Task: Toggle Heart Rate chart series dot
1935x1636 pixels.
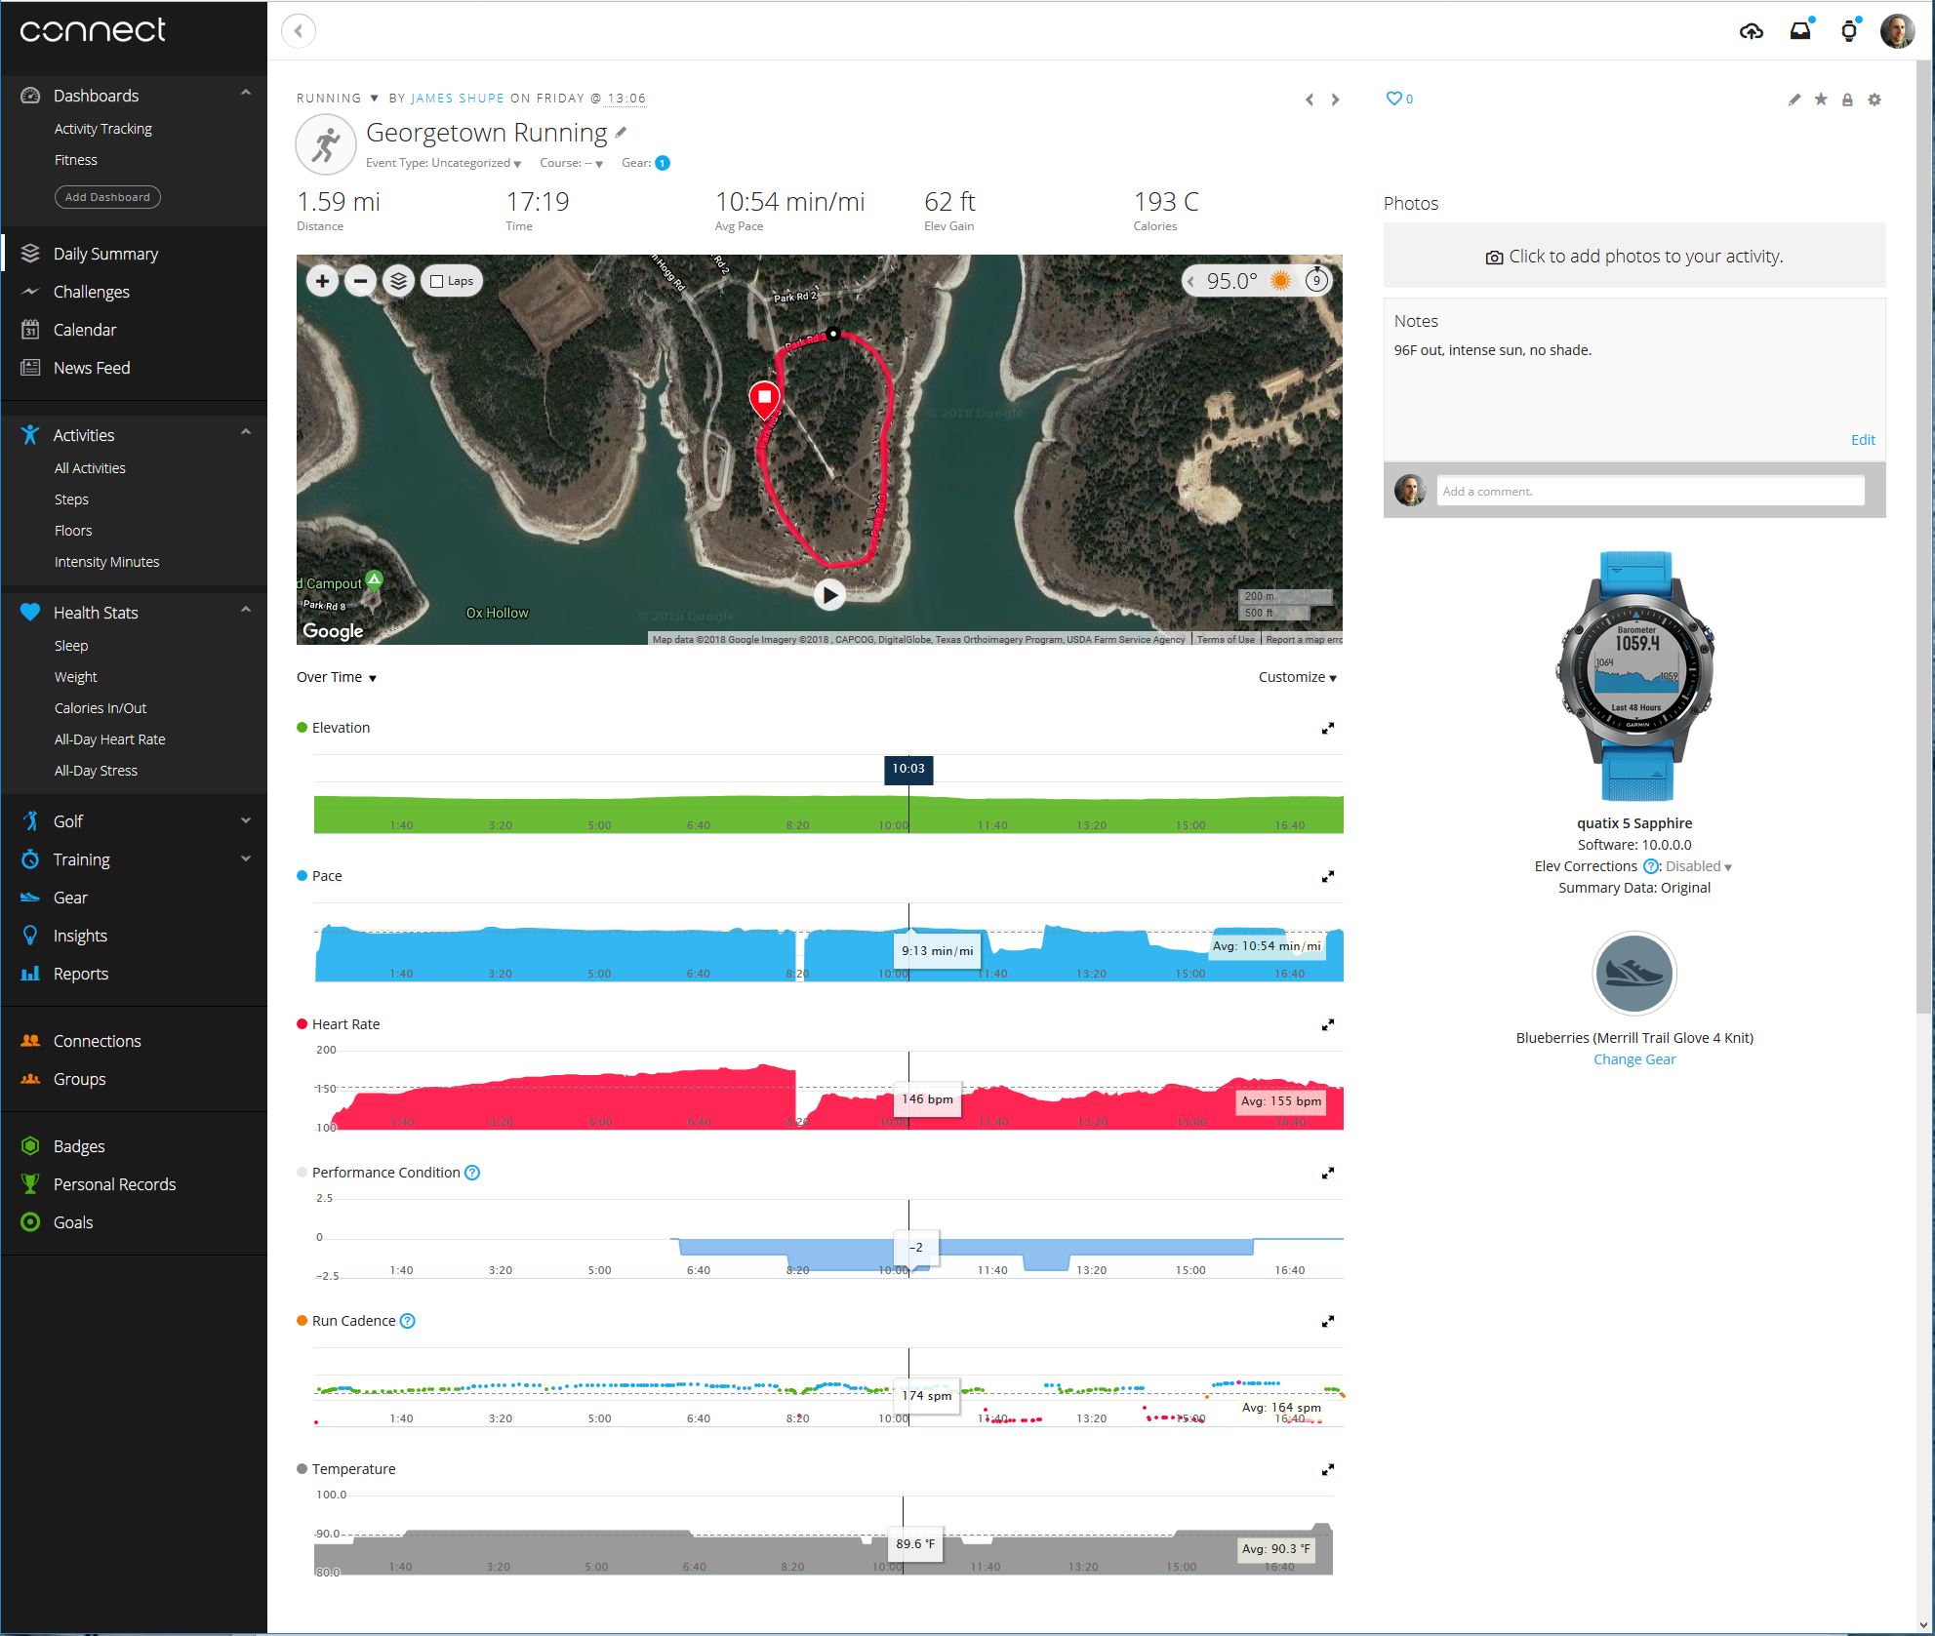Action: (x=302, y=1024)
